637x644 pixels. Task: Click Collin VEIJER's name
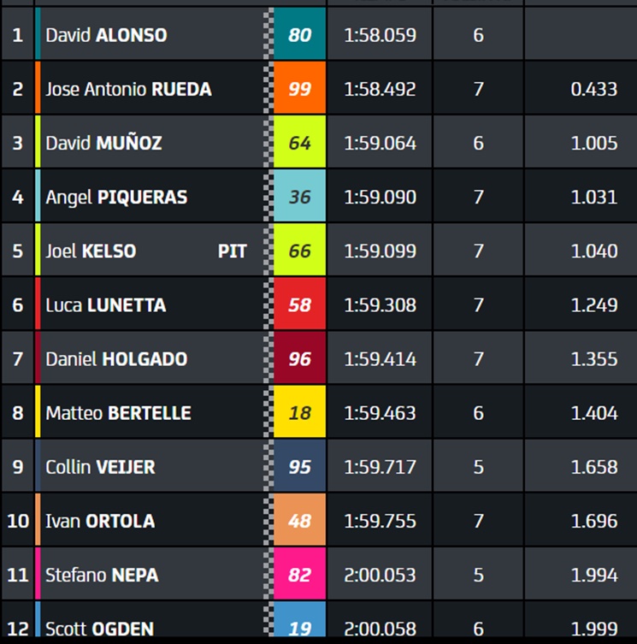tap(101, 467)
